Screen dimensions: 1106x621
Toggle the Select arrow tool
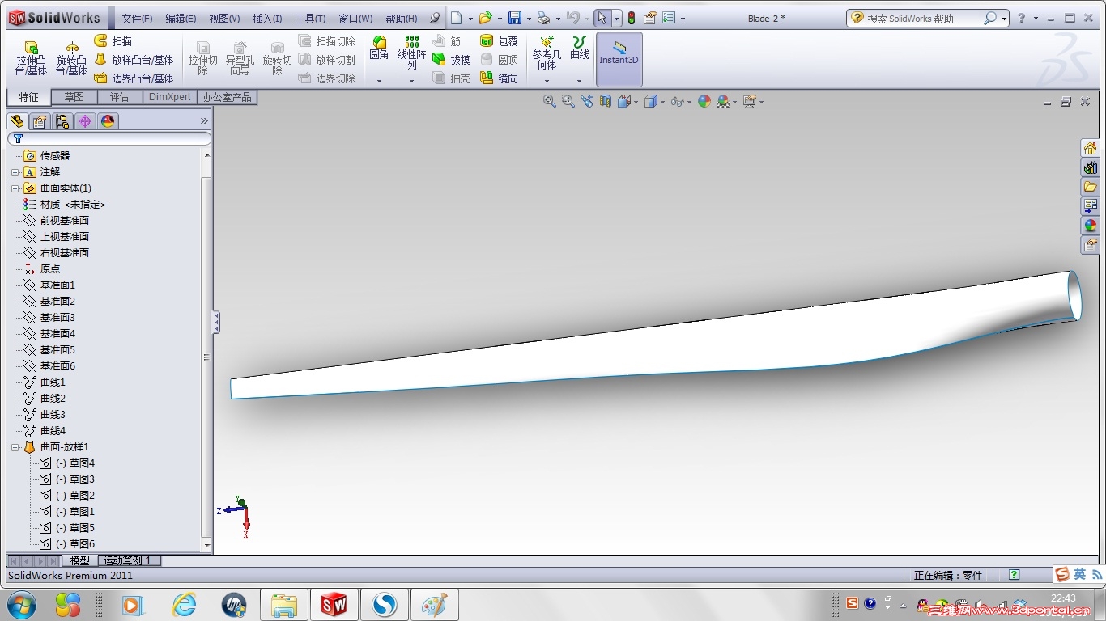pyautogui.click(x=602, y=18)
